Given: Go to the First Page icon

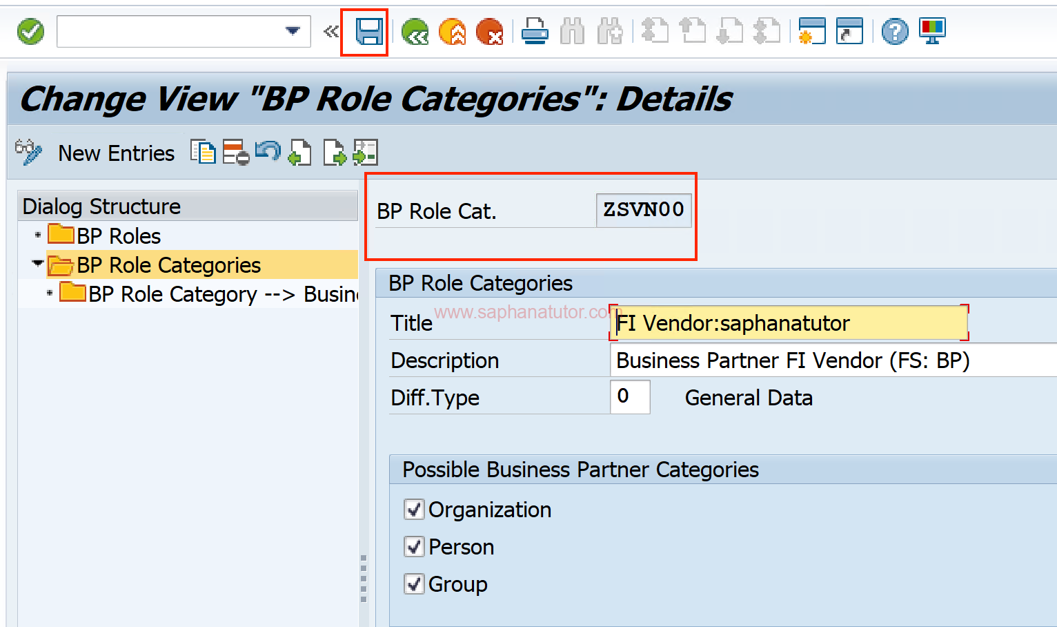Looking at the screenshot, I should (x=655, y=32).
